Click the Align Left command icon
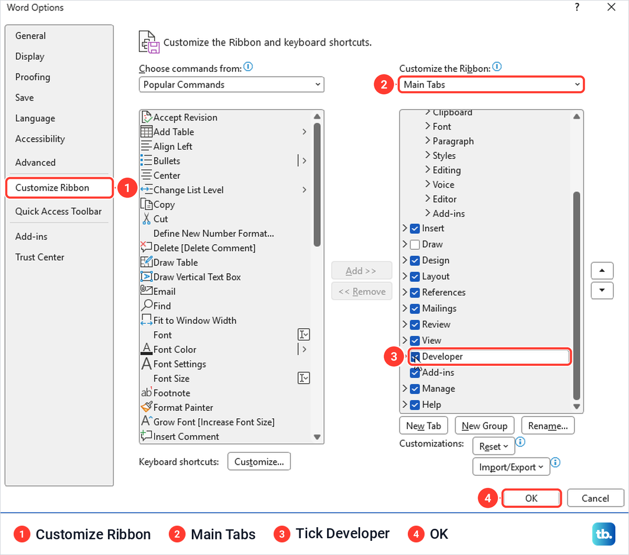629x555 pixels. [147, 146]
